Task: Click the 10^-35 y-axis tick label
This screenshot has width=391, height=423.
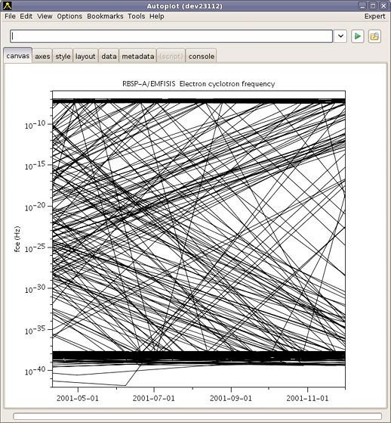Action: (x=35, y=330)
